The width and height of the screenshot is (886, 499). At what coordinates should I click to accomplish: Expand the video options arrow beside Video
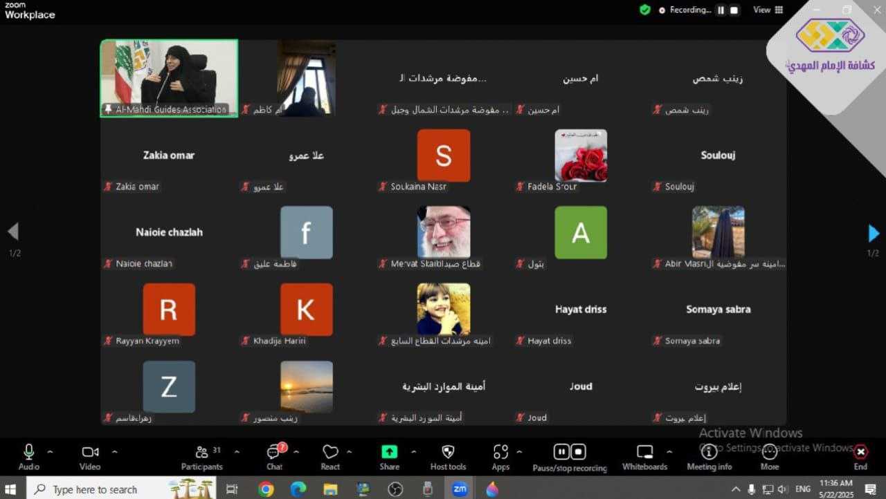coord(115,452)
